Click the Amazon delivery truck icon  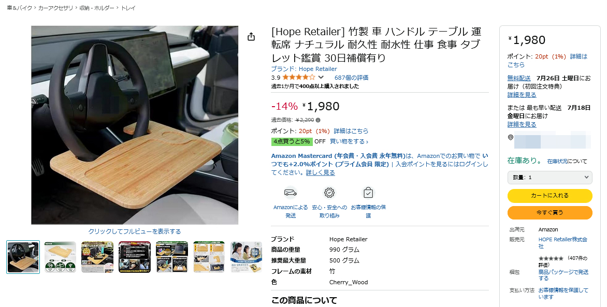[291, 193]
